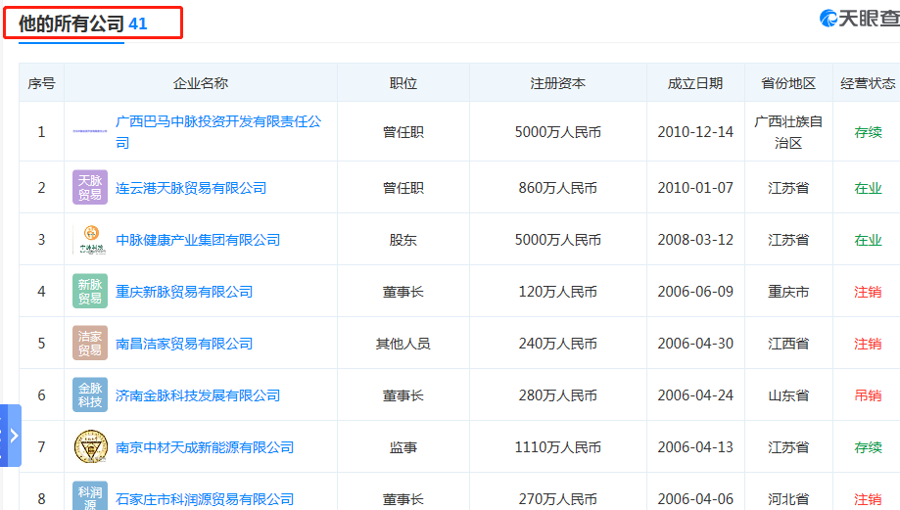Image resolution: width=900 pixels, height=510 pixels.
Task: Click the 职位 column header
Action: [403, 83]
